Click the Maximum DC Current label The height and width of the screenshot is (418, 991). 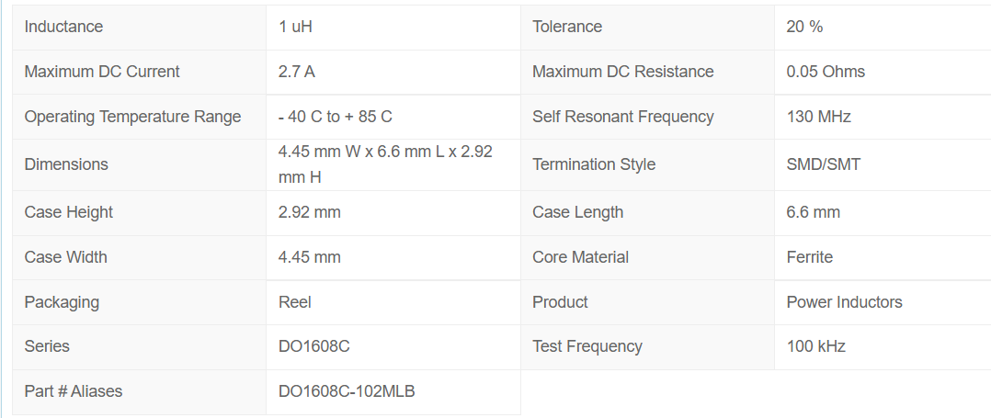(x=102, y=72)
